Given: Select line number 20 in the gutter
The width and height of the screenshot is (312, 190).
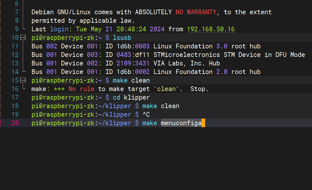Looking at the screenshot, I should pos(15,123).
